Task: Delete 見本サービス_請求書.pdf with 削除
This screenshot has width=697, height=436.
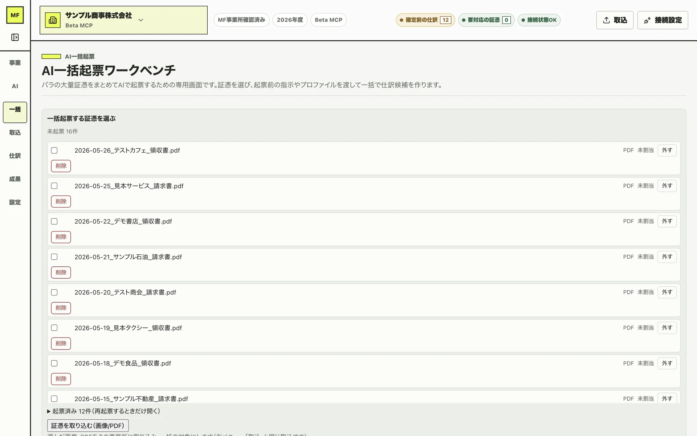Action: (x=61, y=201)
